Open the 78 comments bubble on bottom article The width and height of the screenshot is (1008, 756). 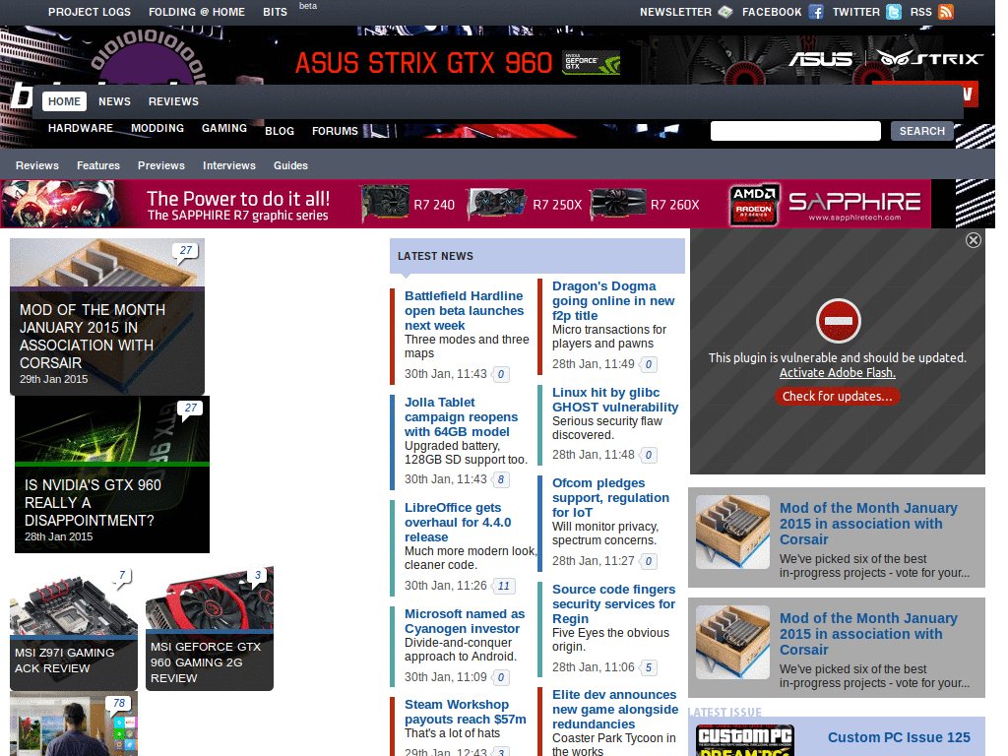point(119,704)
